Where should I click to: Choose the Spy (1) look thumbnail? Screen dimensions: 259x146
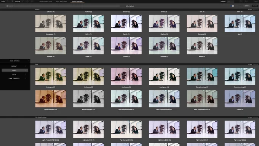tap(240, 23)
